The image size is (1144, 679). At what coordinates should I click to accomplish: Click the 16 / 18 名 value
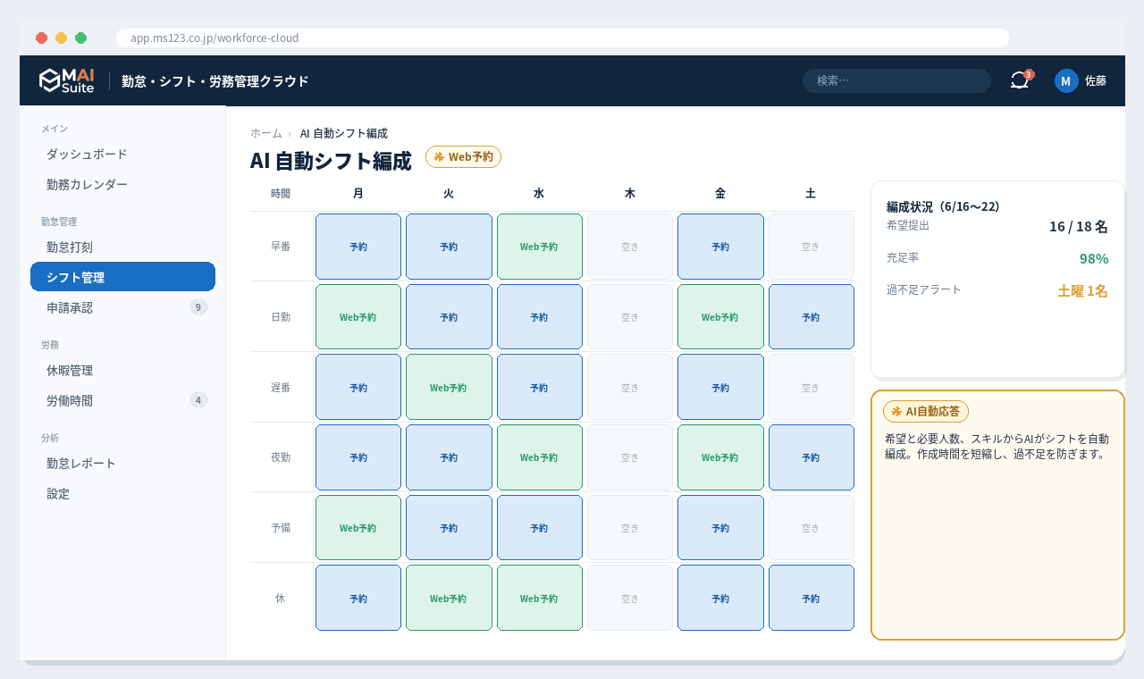[x=1079, y=226]
